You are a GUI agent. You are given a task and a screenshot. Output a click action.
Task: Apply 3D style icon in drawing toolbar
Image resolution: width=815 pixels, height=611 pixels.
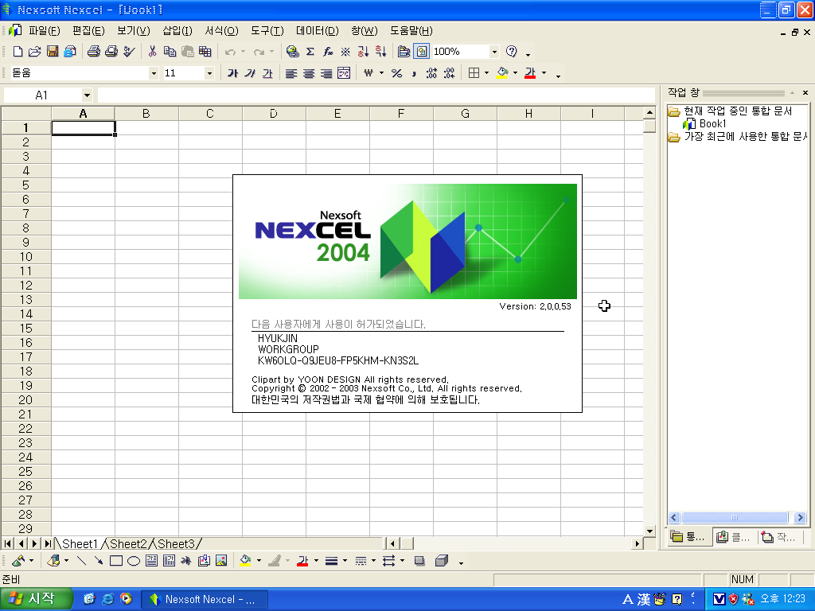click(441, 561)
